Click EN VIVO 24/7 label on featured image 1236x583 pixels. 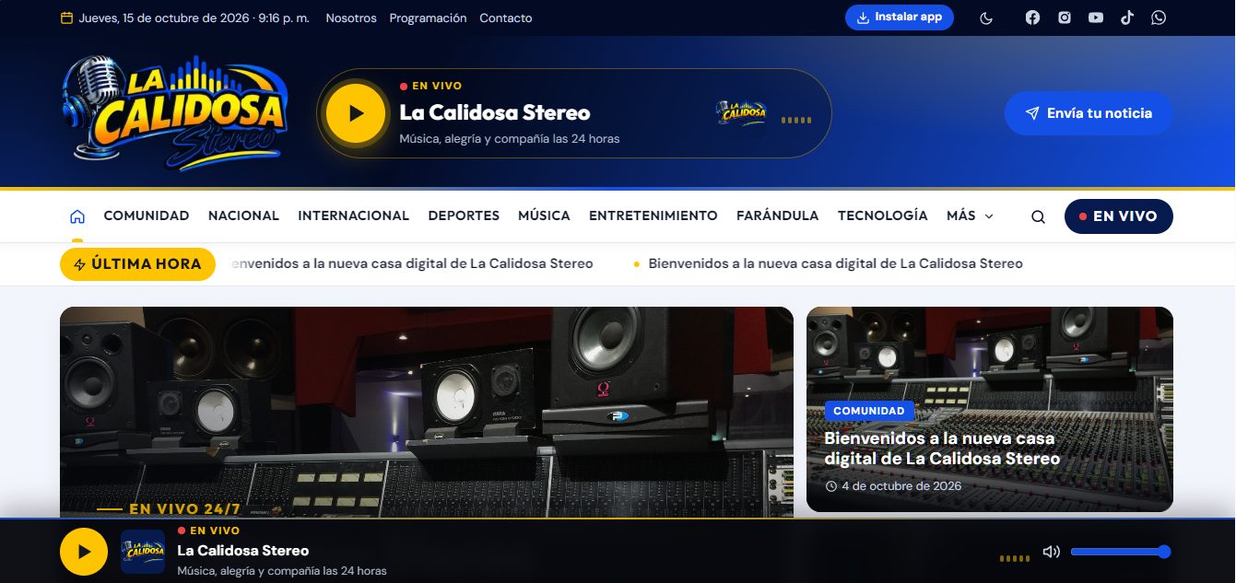(184, 508)
